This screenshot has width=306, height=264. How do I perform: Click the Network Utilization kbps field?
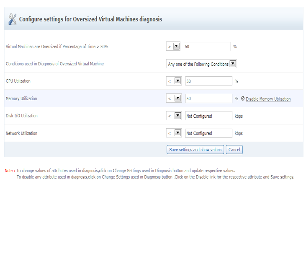tap(208, 133)
